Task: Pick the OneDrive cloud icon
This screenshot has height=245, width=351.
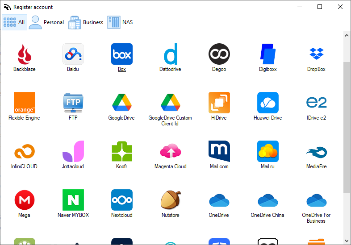Action: coord(219,200)
